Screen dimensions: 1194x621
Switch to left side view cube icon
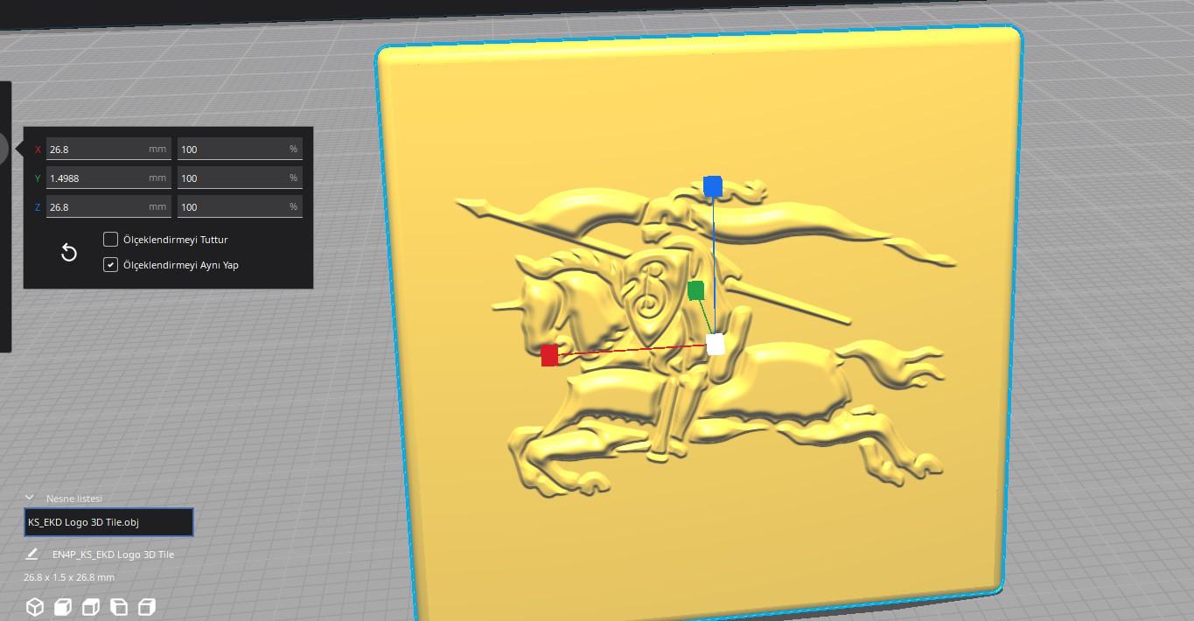[x=119, y=607]
